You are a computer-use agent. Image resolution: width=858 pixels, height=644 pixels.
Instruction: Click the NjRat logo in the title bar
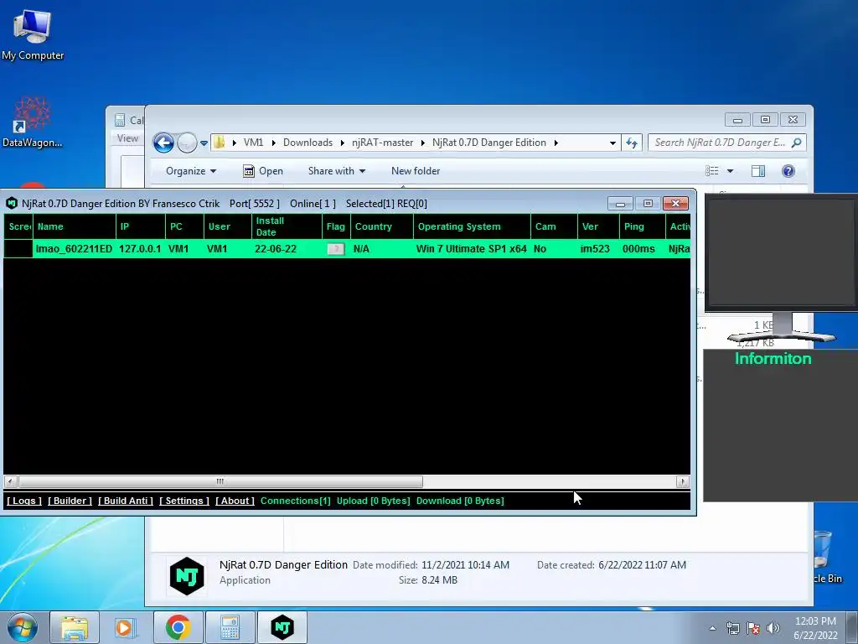tap(12, 203)
